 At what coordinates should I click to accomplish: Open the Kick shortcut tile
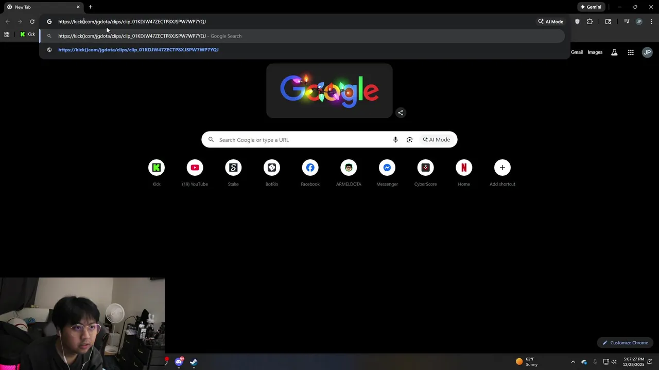pos(157,174)
